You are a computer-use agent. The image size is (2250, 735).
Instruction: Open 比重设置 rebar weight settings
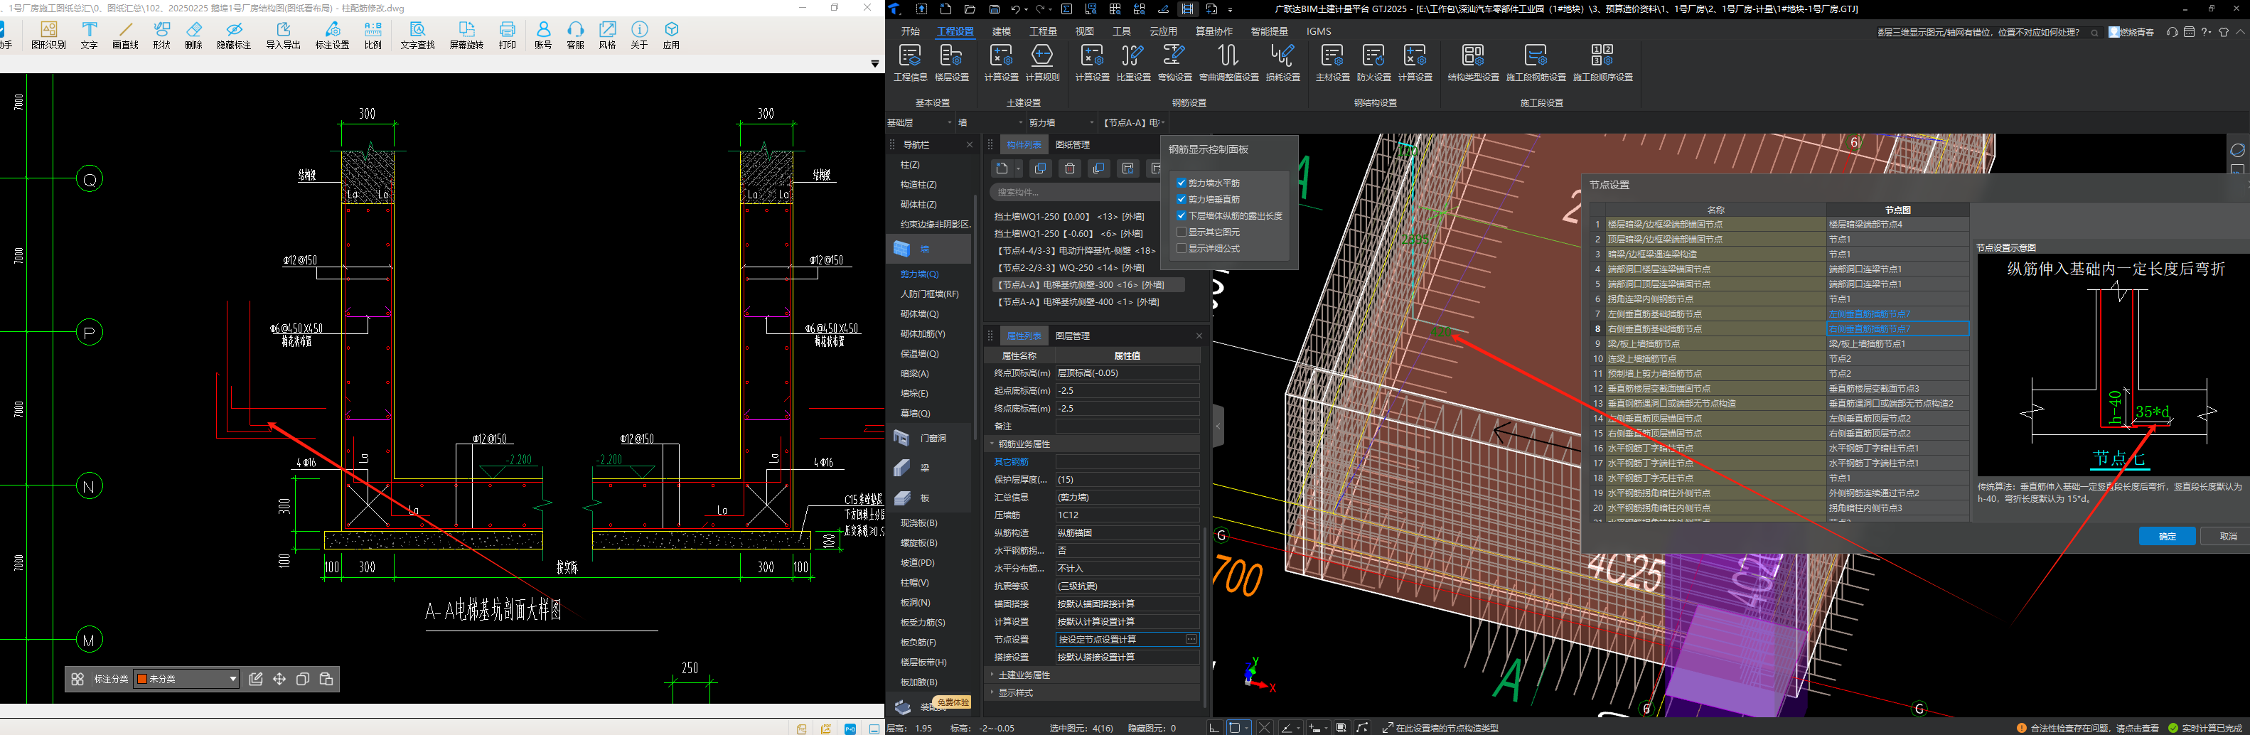1133,63
